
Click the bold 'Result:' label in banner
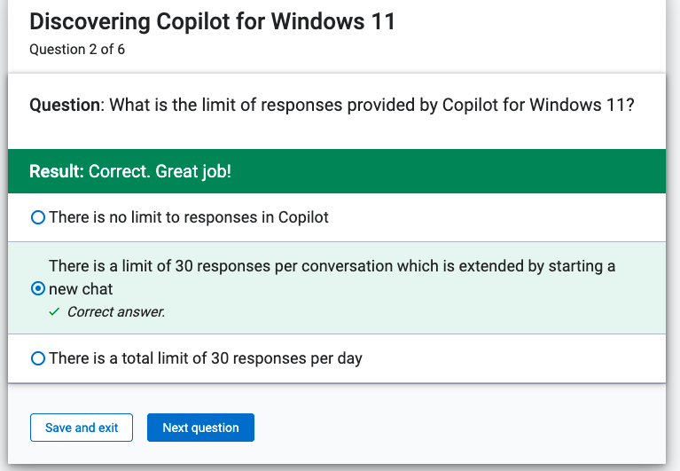tap(57, 171)
